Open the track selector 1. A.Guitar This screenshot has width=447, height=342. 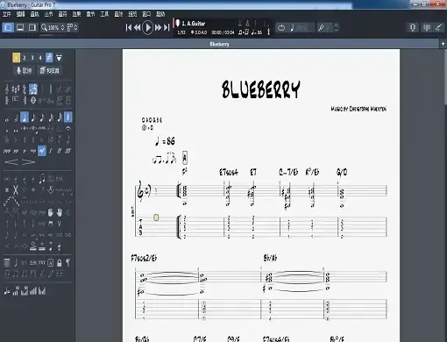pos(204,24)
